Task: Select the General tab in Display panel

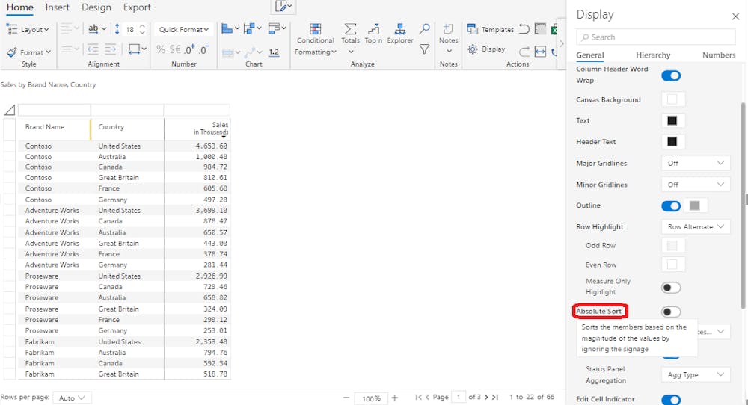Action: (590, 55)
